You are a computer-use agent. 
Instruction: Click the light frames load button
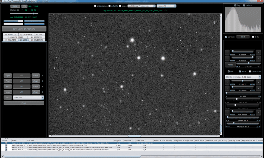pos(8,75)
